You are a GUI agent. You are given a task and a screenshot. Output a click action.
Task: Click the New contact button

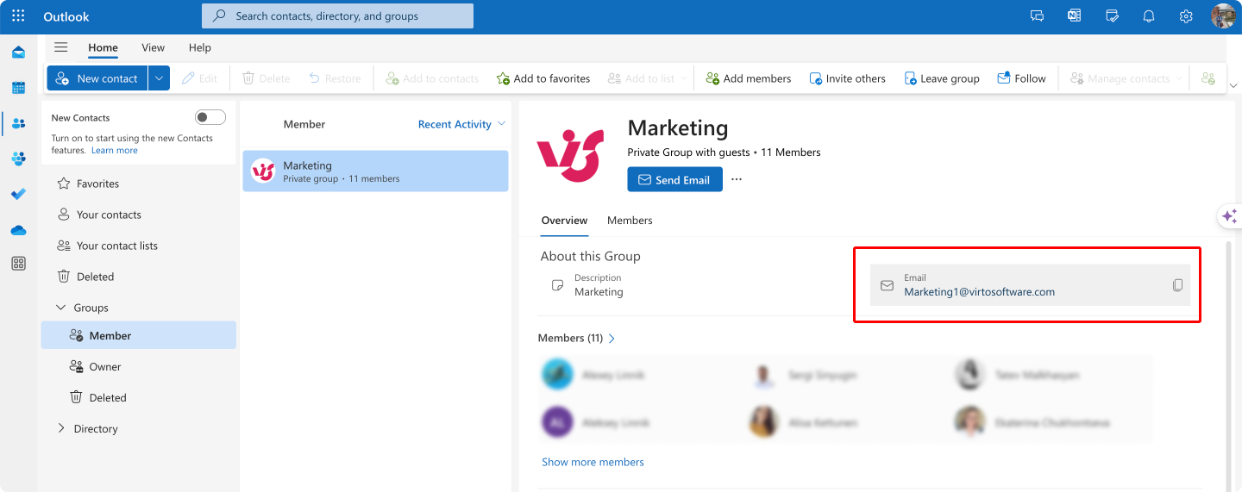97,78
